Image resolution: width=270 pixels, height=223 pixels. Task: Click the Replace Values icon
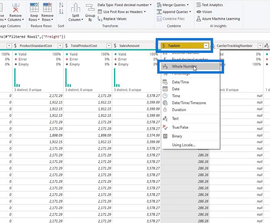point(100,19)
